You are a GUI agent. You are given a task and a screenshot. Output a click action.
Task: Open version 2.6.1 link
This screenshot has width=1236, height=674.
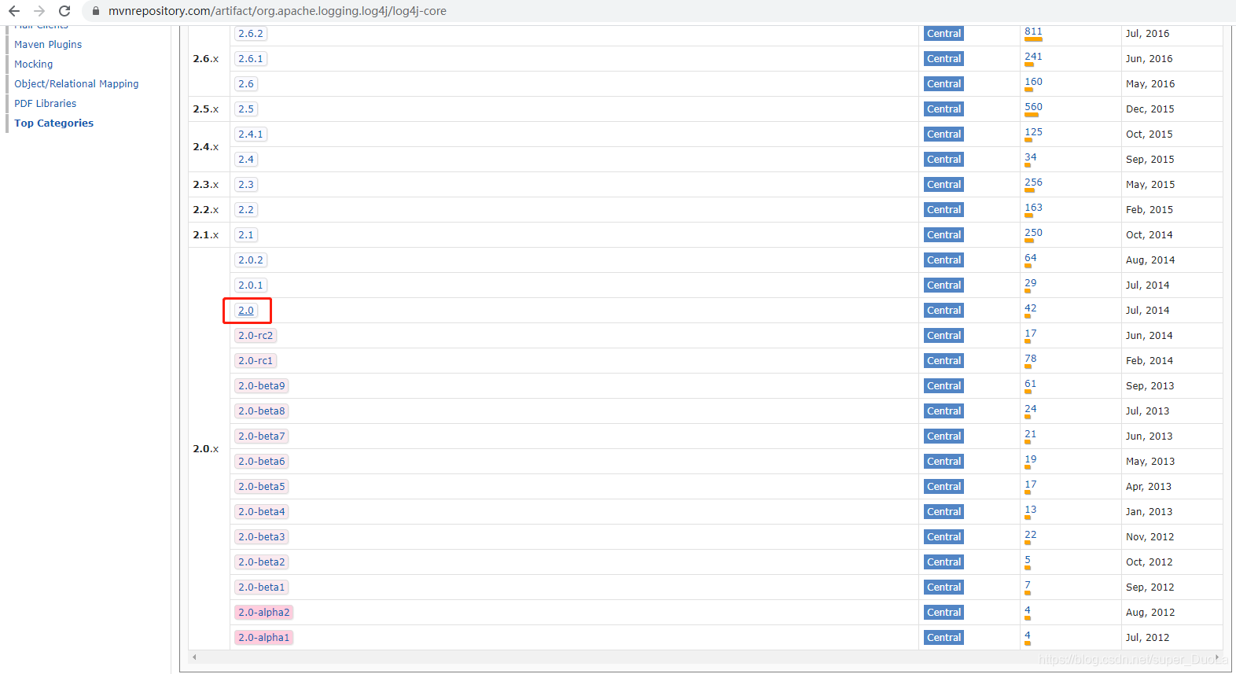(251, 59)
